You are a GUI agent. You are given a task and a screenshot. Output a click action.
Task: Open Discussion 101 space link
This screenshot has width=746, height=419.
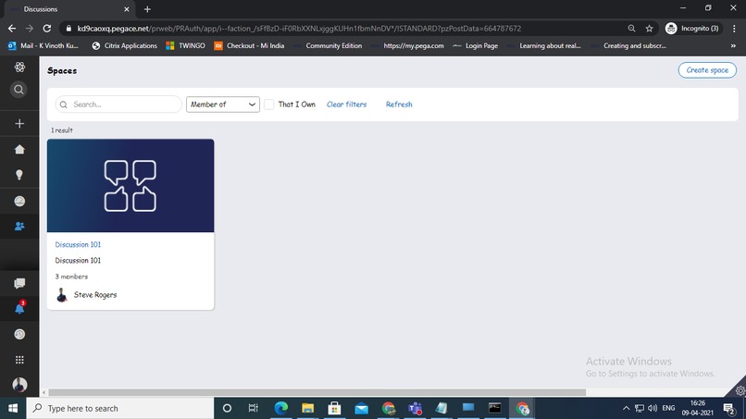click(78, 244)
